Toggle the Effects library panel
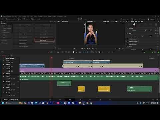The image size is (160, 120). tap(19, 19)
